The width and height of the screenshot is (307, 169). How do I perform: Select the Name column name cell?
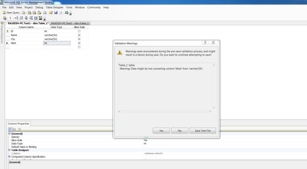26,35
